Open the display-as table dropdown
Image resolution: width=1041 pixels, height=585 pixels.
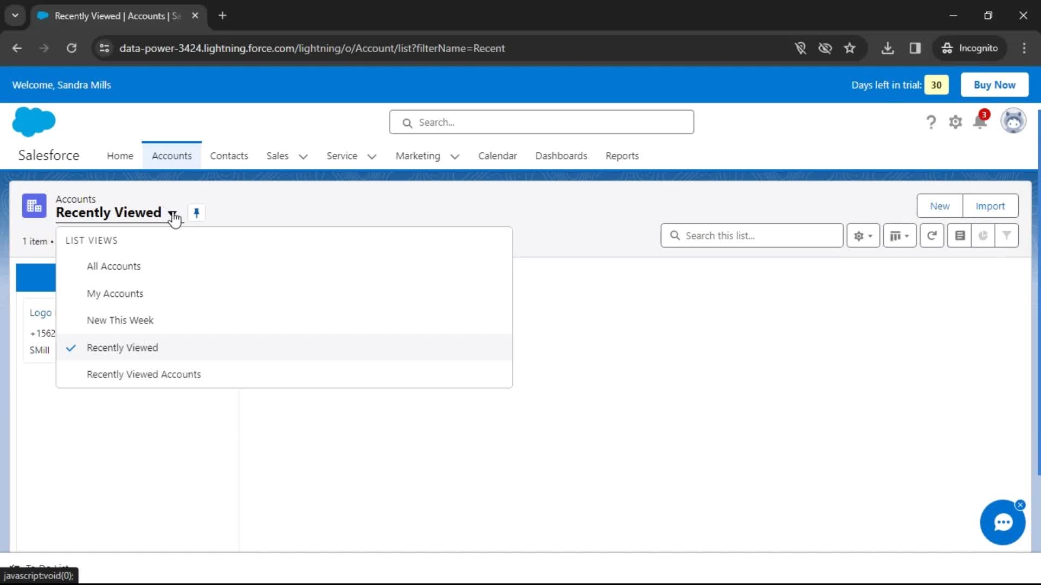(x=899, y=236)
